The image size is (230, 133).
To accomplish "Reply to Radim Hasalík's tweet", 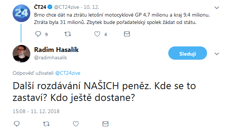I will point(17,124).
